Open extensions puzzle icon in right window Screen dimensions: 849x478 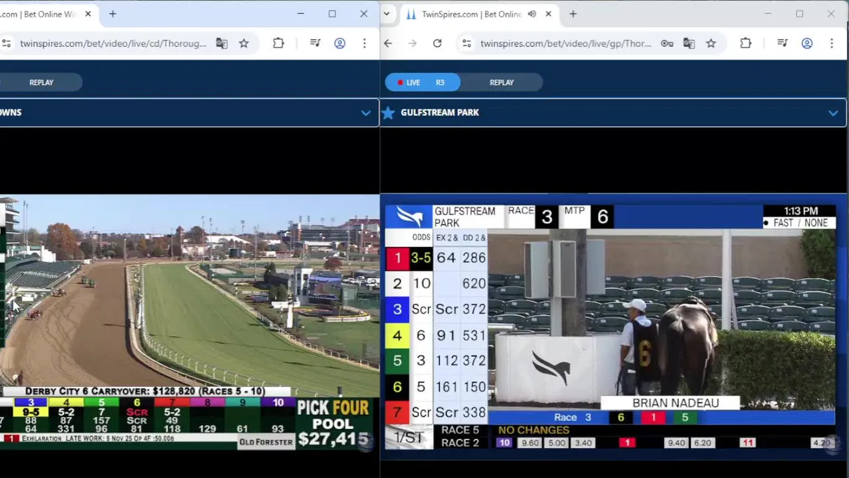[745, 43]
